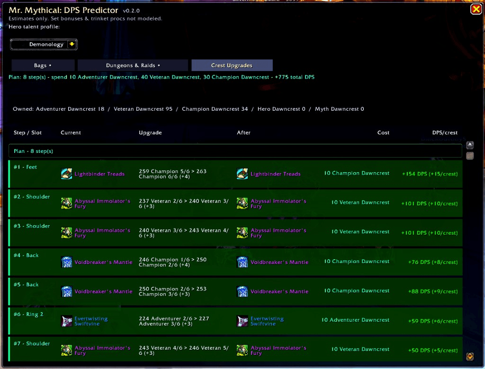
Task: Click step #5 Voidbreaker's Mantle After icon
Action: pos(242,291)
